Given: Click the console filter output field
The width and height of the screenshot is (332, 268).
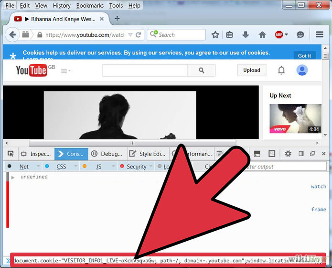Looking at the screenshot, I should (285, 167).
